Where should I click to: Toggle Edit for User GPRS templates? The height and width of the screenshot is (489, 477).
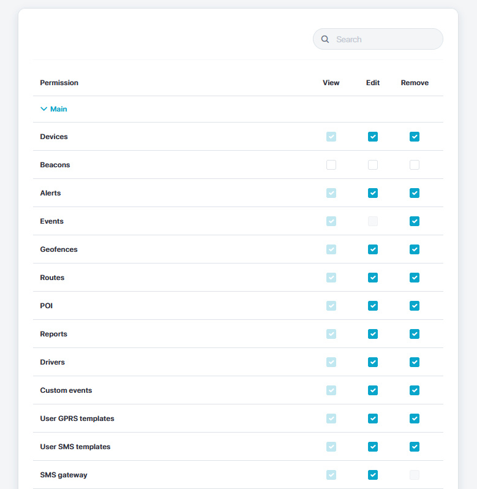coord(373,419)
